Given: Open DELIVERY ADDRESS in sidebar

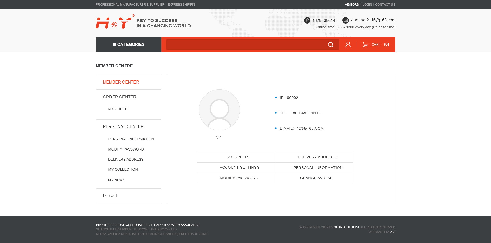Looking at the screenshot, I should tap(126, 159).
